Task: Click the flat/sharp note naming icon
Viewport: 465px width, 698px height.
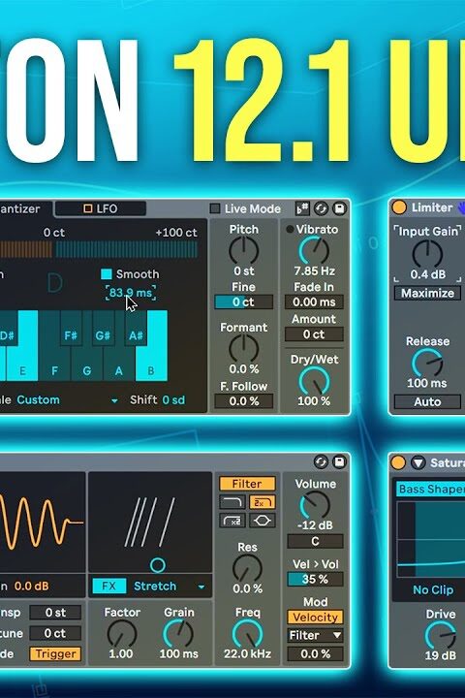Action: 302,208
